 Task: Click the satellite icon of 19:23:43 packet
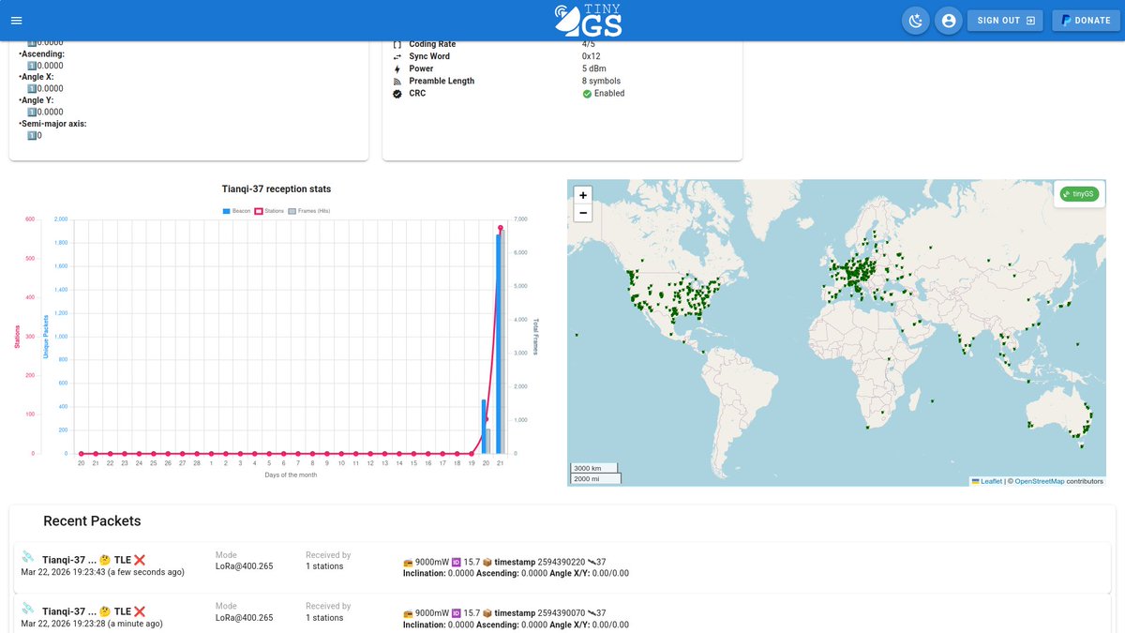point(28,555)
